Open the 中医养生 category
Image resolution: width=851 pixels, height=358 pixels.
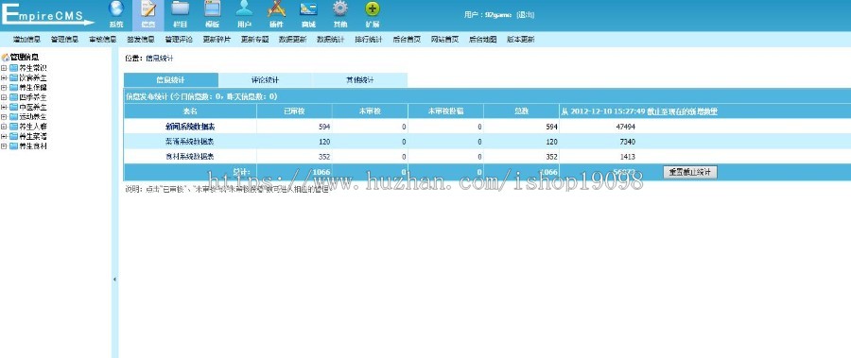click(33, 108)
